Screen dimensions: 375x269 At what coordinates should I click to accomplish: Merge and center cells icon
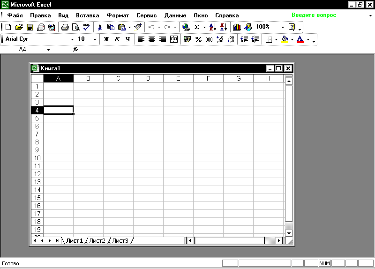174,39
